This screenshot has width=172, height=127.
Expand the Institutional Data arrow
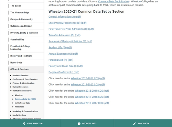(13, 103)
